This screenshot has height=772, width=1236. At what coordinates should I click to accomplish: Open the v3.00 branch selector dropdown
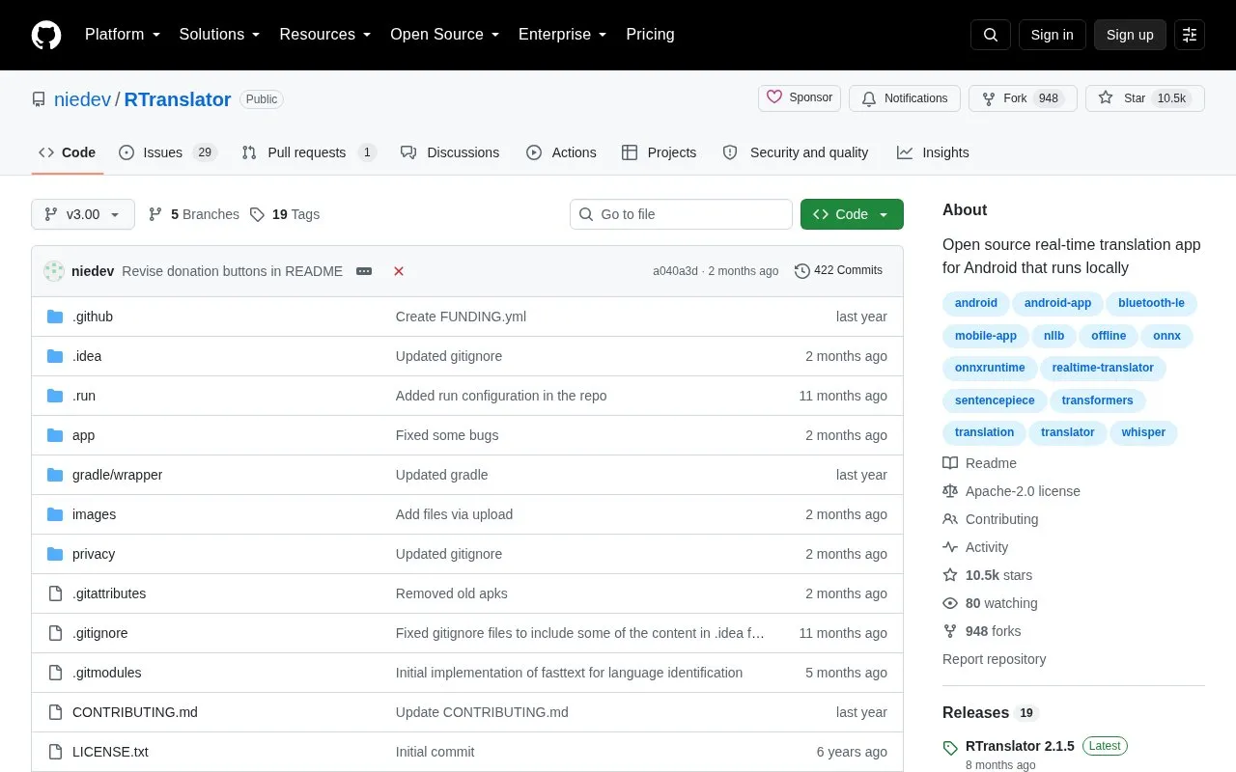coord(83,214)
